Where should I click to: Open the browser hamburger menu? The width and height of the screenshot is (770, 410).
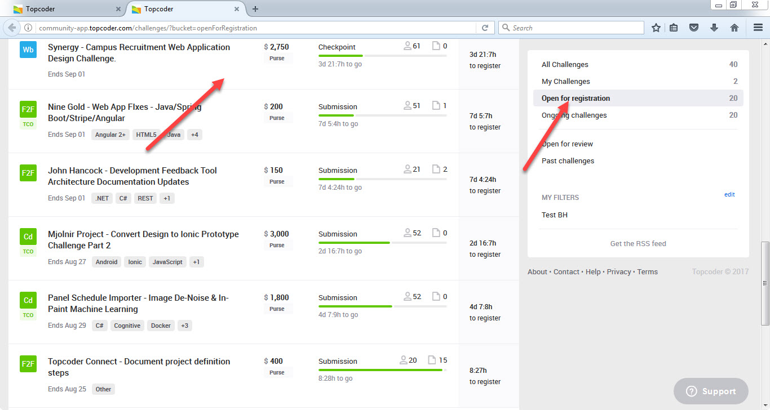coord(758,28)
